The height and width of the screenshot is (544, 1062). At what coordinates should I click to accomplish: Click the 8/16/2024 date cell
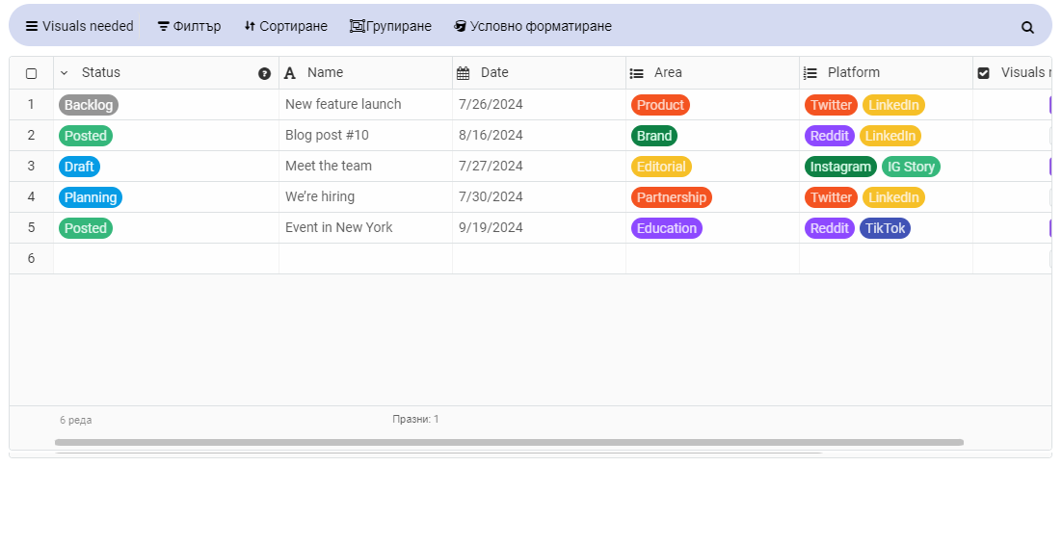point(539,136)
